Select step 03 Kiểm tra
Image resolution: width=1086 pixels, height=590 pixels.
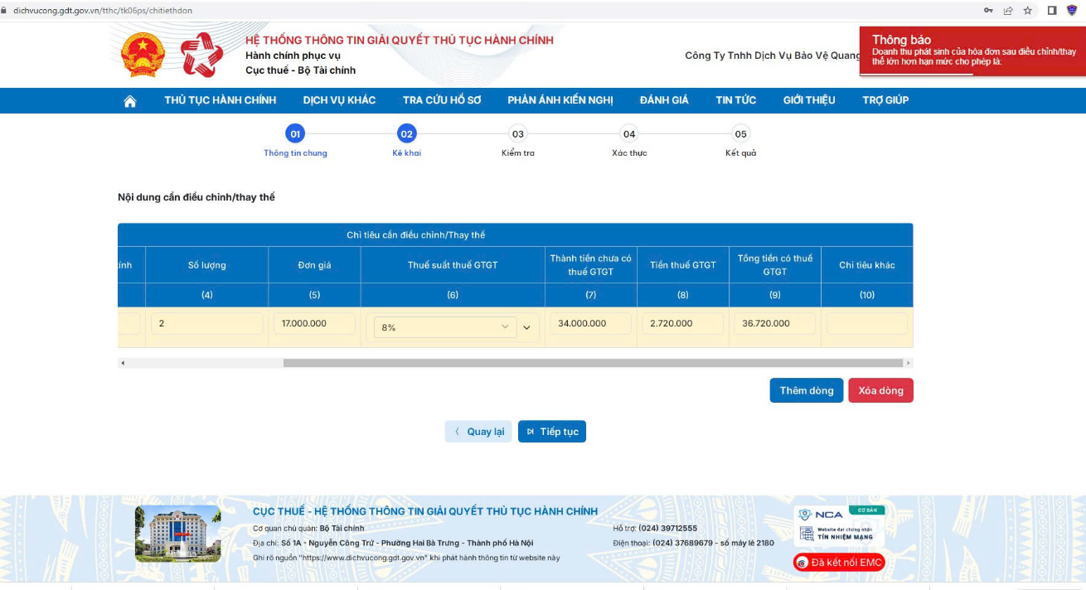coord(518,134)
